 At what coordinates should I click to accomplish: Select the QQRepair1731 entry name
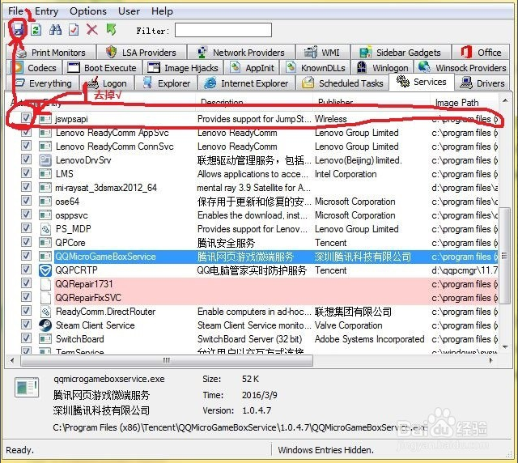[84, 284]
